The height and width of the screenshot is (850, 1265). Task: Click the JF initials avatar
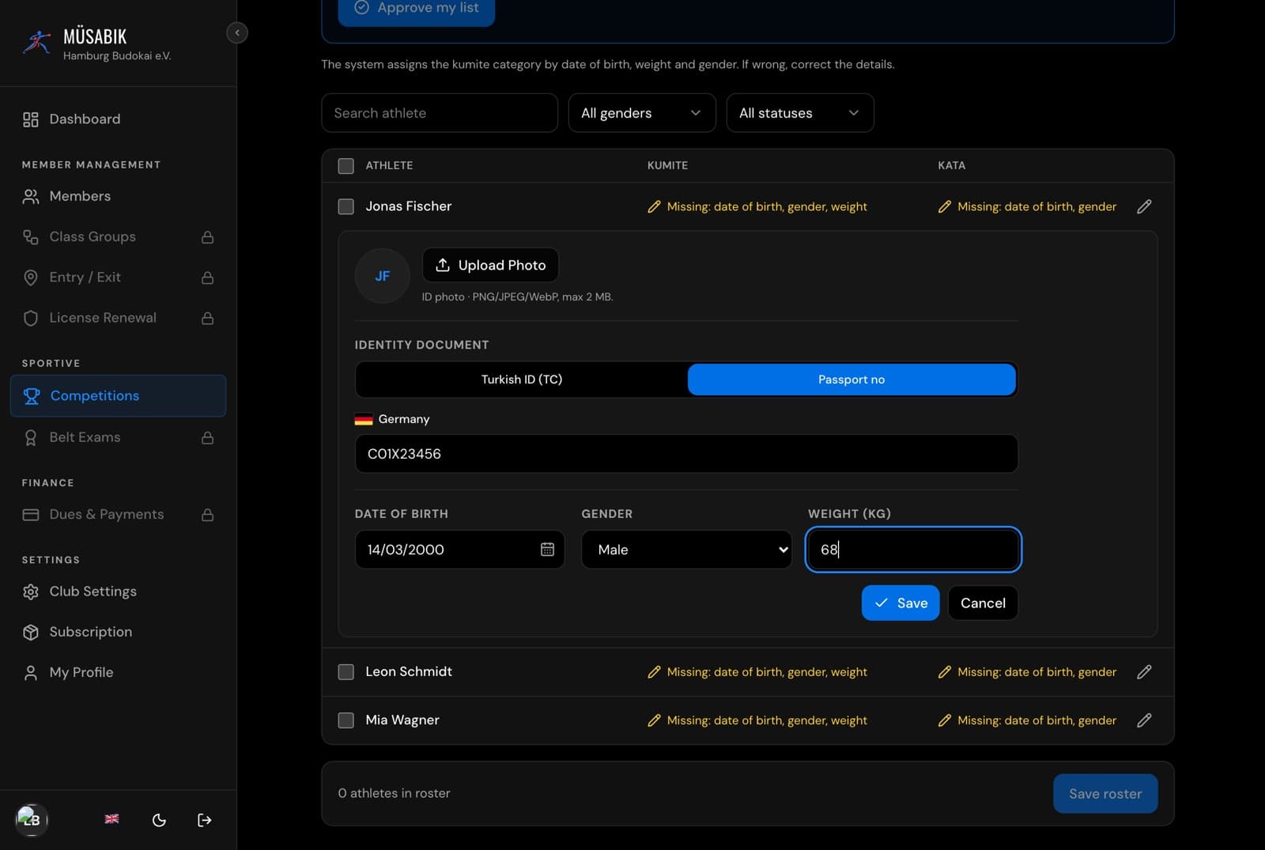click(383, 276)
